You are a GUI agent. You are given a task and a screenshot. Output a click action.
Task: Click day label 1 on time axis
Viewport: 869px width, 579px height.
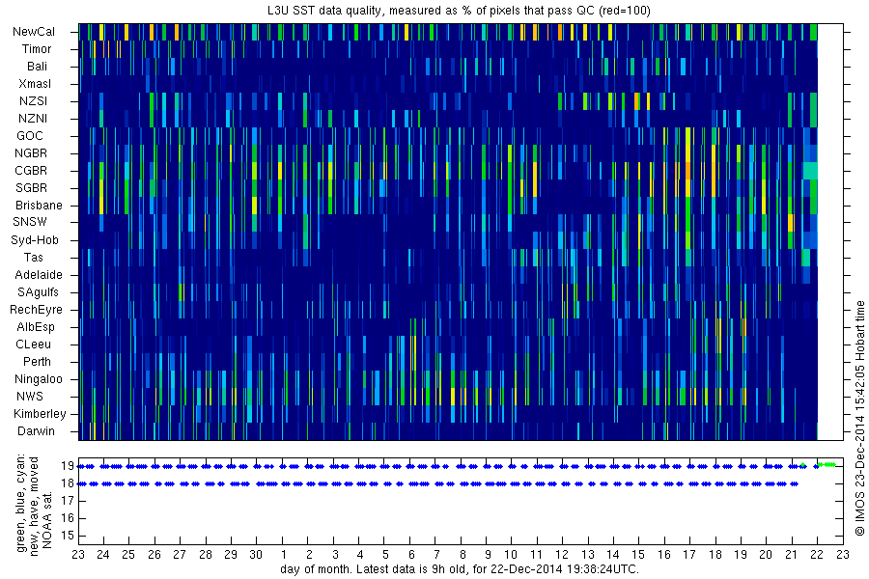coord(284,555)
